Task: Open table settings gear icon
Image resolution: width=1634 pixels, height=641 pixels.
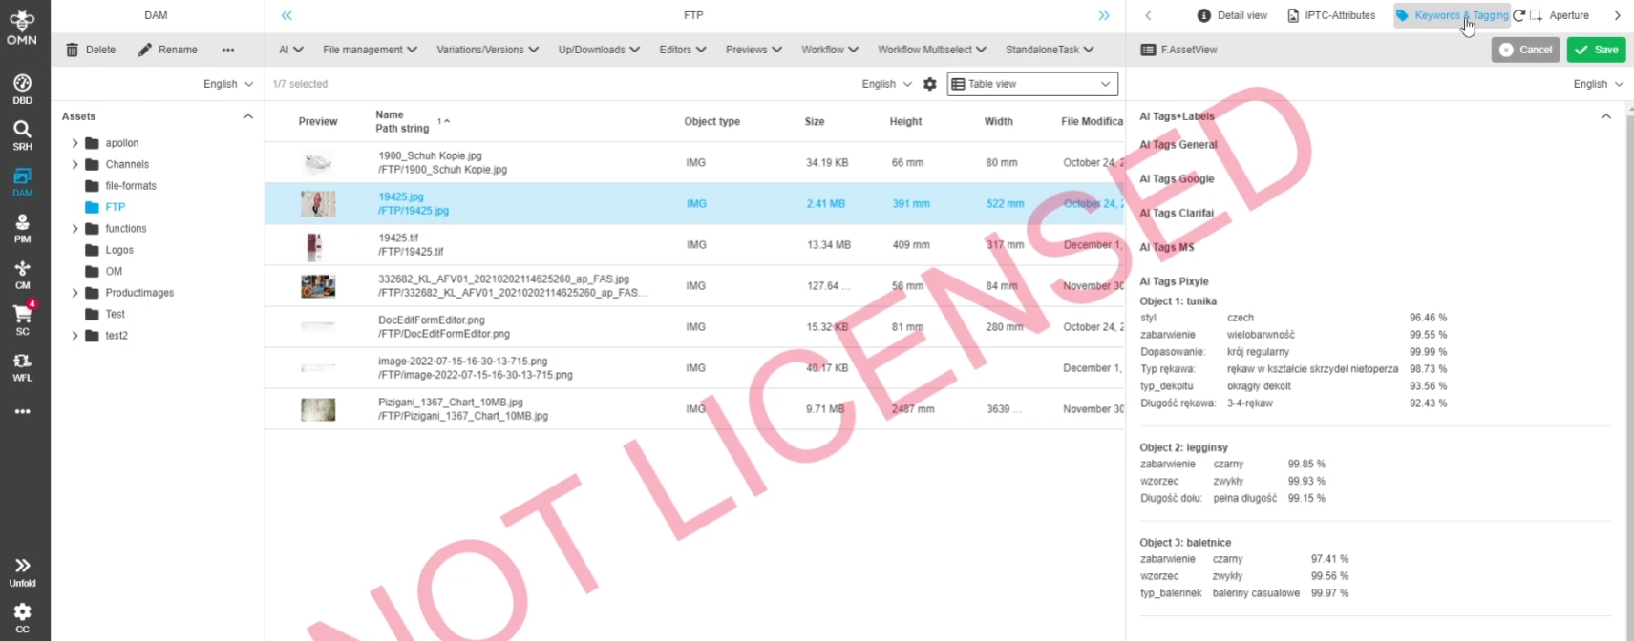Action: click(929, 84)
